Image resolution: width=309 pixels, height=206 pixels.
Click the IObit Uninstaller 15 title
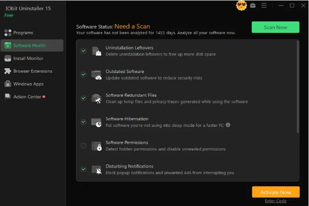tap(28, 8)
